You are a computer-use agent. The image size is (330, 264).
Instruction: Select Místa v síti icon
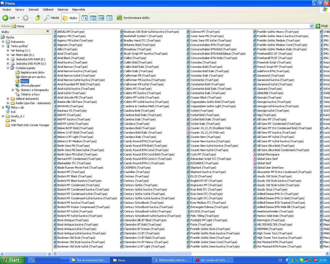tap(8, 107)
